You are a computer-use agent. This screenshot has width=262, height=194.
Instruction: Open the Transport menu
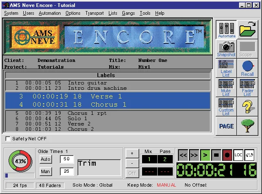pos(95,13)
